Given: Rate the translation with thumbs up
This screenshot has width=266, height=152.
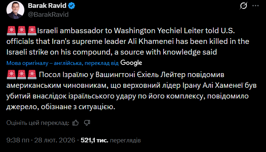Looking at the screenshot, I should (x=76, y=123).
